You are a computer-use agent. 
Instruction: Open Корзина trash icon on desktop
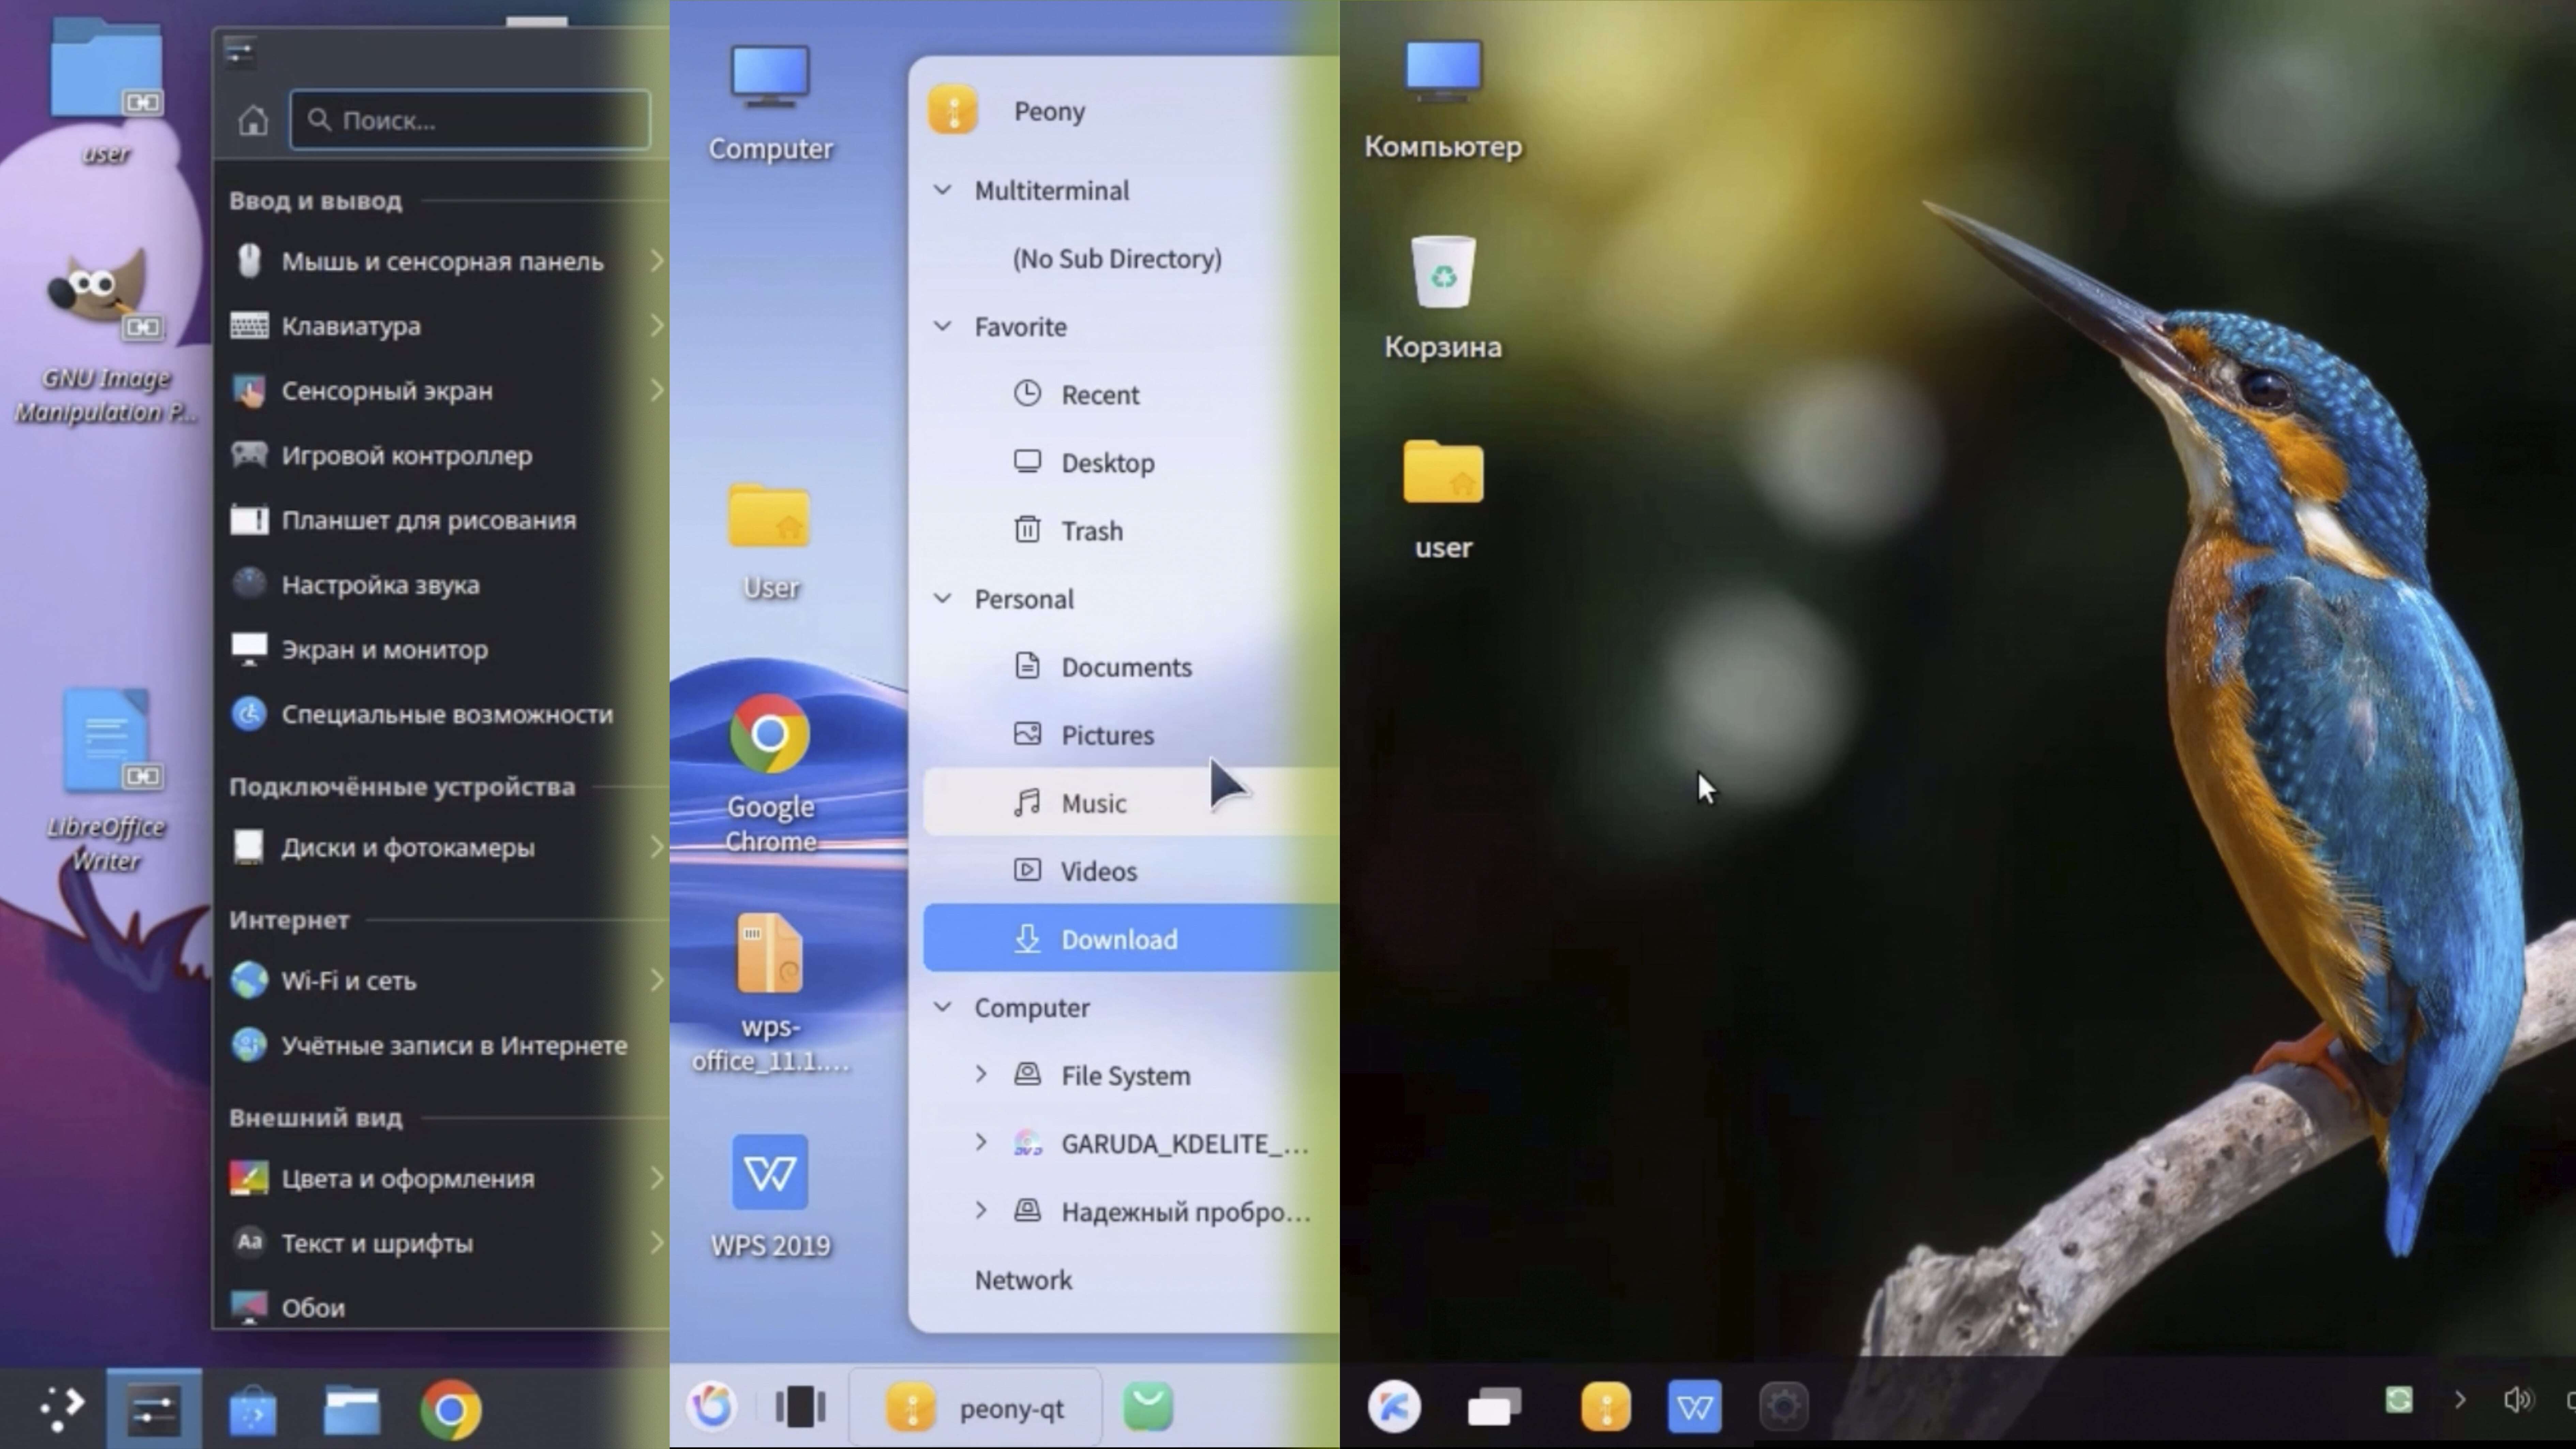(x=1443, y=298)
